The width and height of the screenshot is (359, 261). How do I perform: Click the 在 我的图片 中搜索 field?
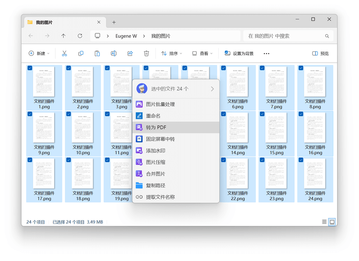click(288, 36)
